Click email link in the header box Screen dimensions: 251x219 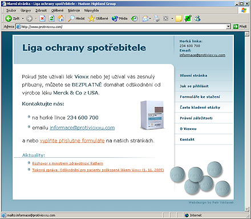[x=203, y=55]
